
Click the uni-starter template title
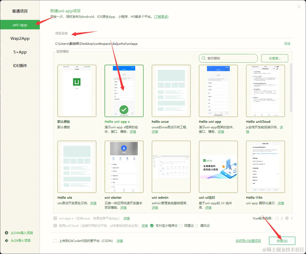coord(113,198)
